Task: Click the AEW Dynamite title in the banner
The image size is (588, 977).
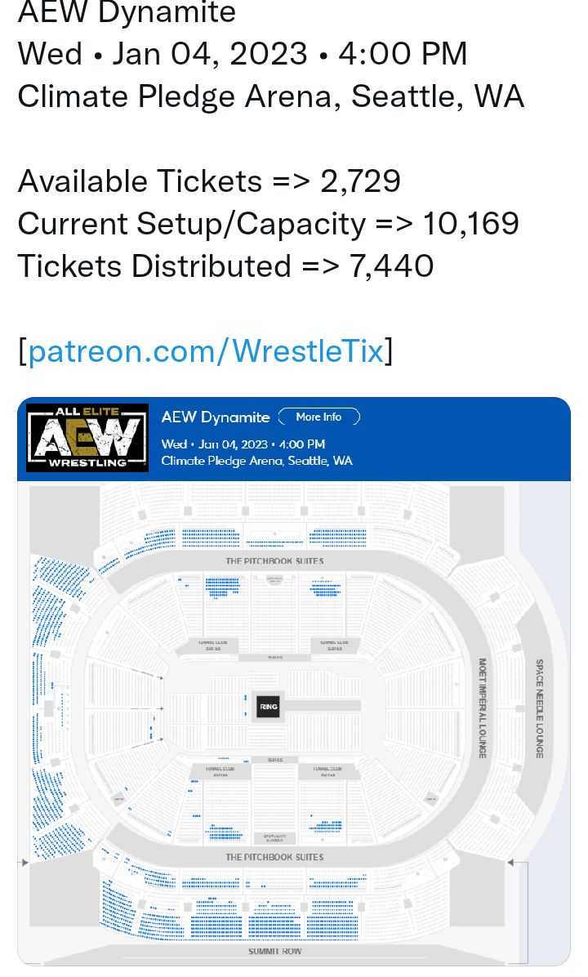Action: click(x=216, y=417)
